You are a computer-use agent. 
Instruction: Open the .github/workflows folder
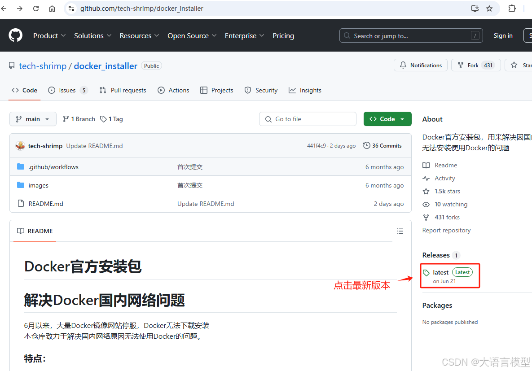(21, 166)
